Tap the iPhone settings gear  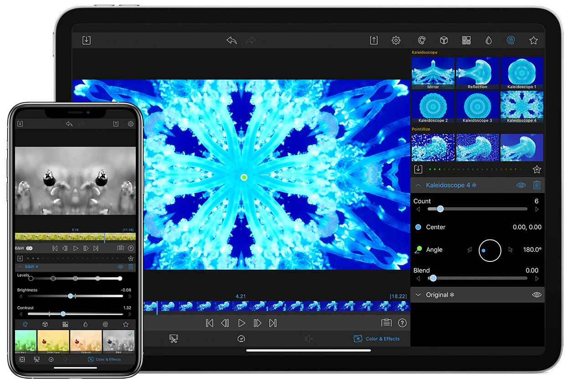click(x=131, y=123)
